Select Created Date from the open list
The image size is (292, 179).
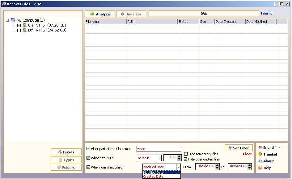tap(153, 176)
